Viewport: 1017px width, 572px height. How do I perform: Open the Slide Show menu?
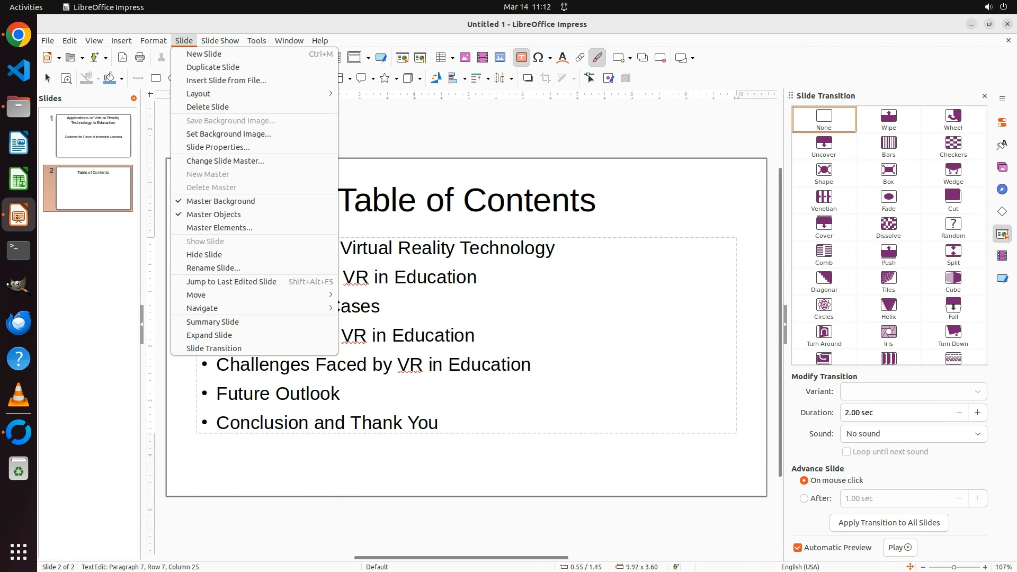[220, 41]
